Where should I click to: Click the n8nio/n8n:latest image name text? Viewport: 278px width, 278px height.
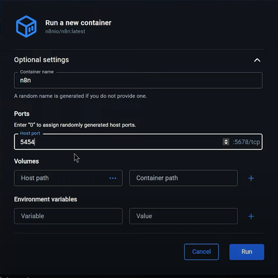coord(65,31)
